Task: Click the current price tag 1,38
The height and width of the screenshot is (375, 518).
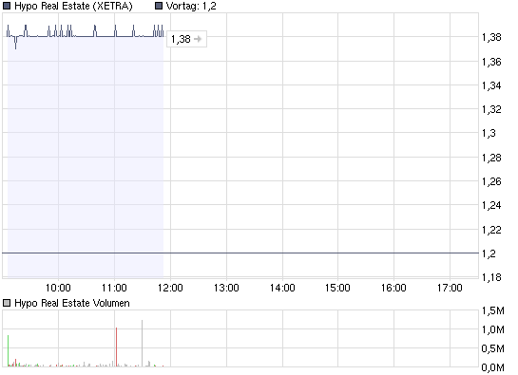Action: pyautogui.click(x=186, y=39)
